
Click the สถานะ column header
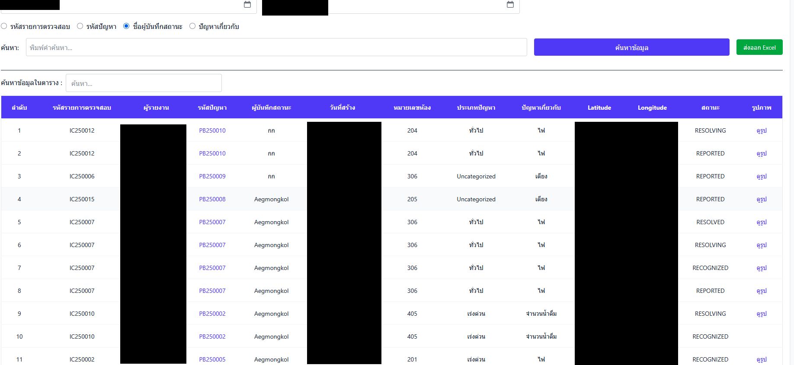710,108
